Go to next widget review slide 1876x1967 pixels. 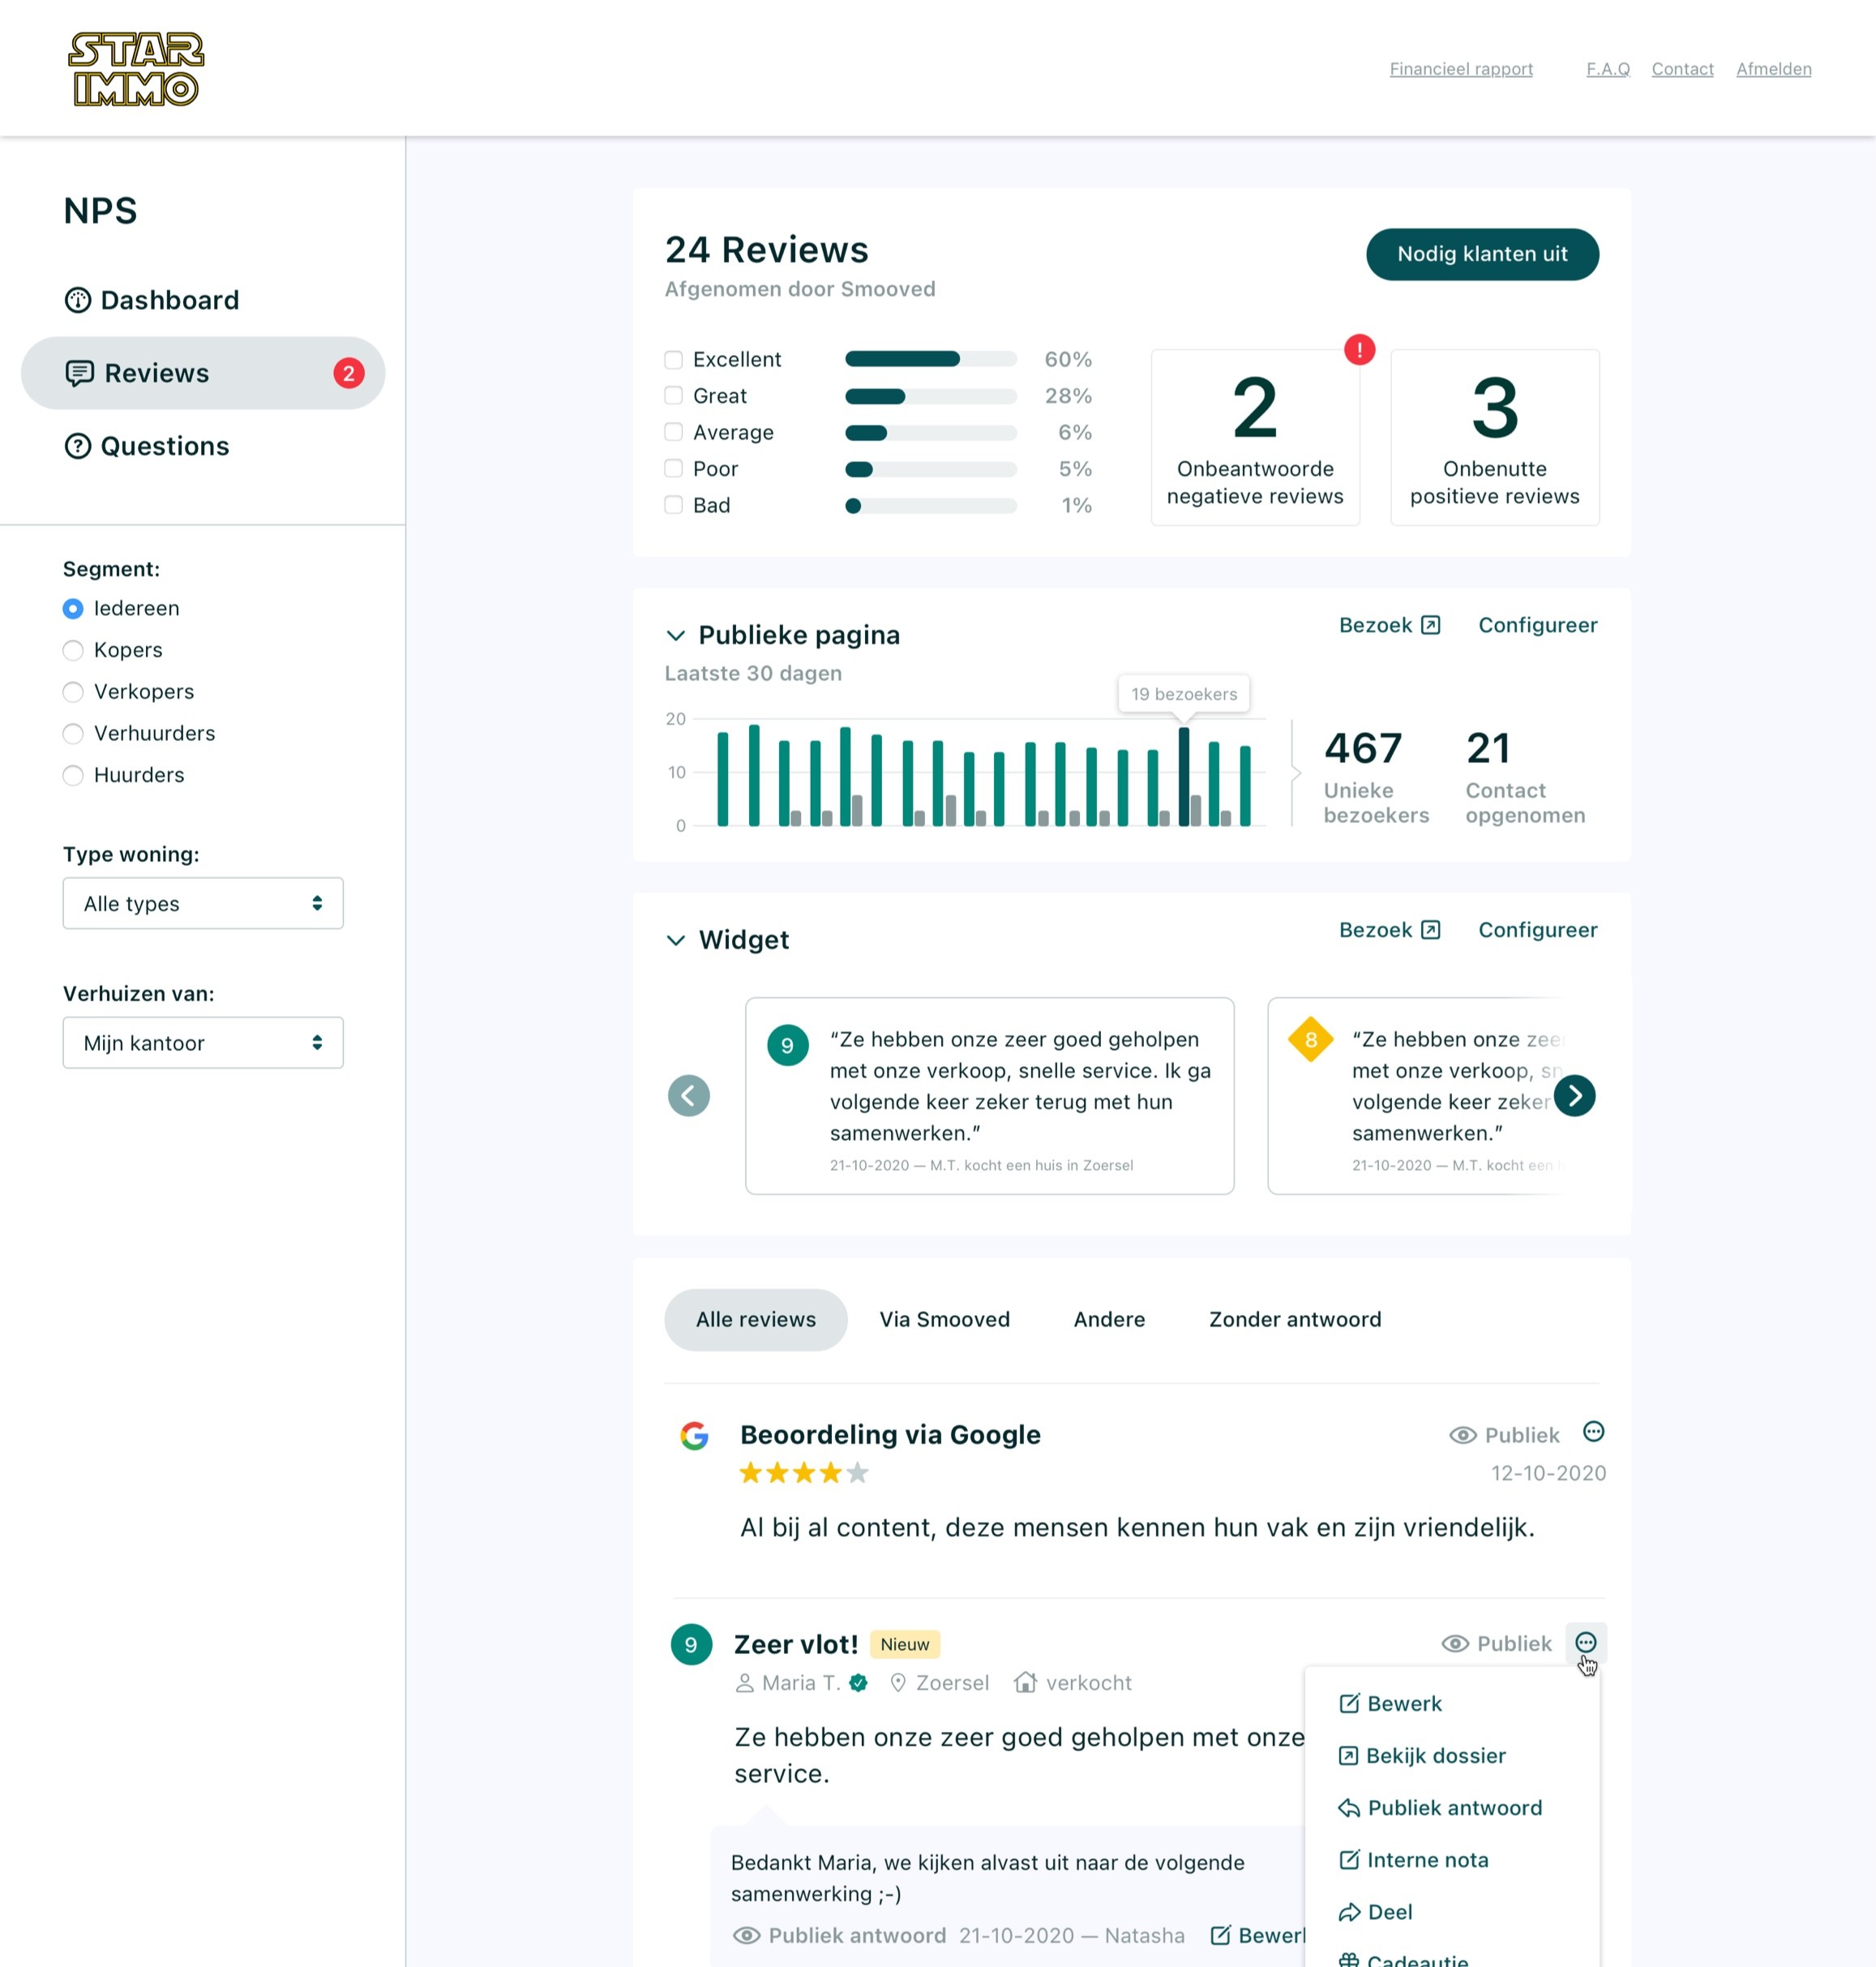[x=1574, y=1096]
